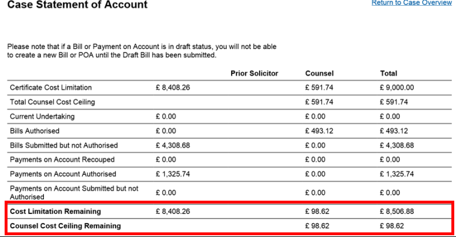
Task: Click the Total Counsel Cost Ceiling row label
Action: [52, 102]
